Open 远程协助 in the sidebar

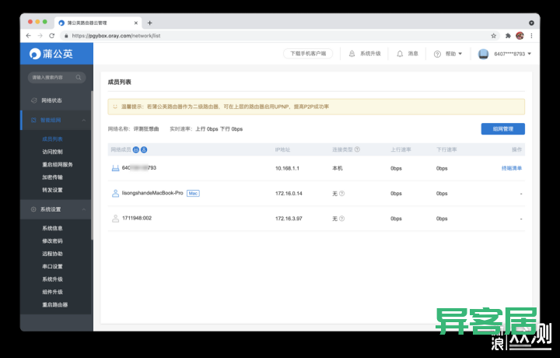[53, 254]
